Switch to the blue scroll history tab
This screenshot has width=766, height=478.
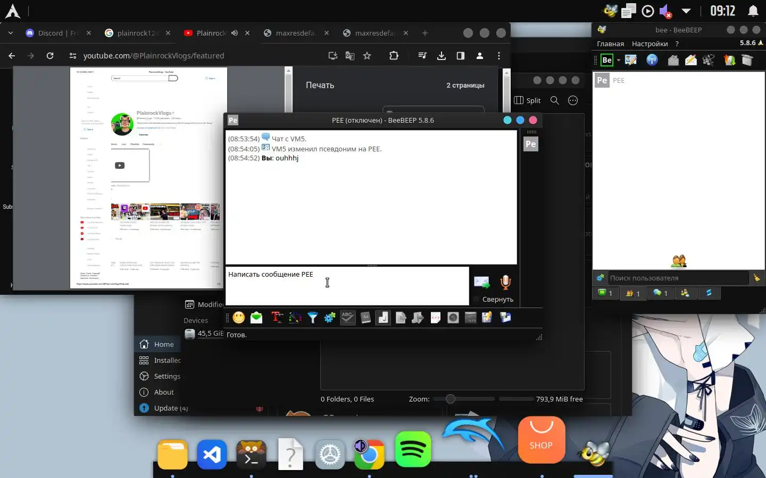tap(709, 293)
